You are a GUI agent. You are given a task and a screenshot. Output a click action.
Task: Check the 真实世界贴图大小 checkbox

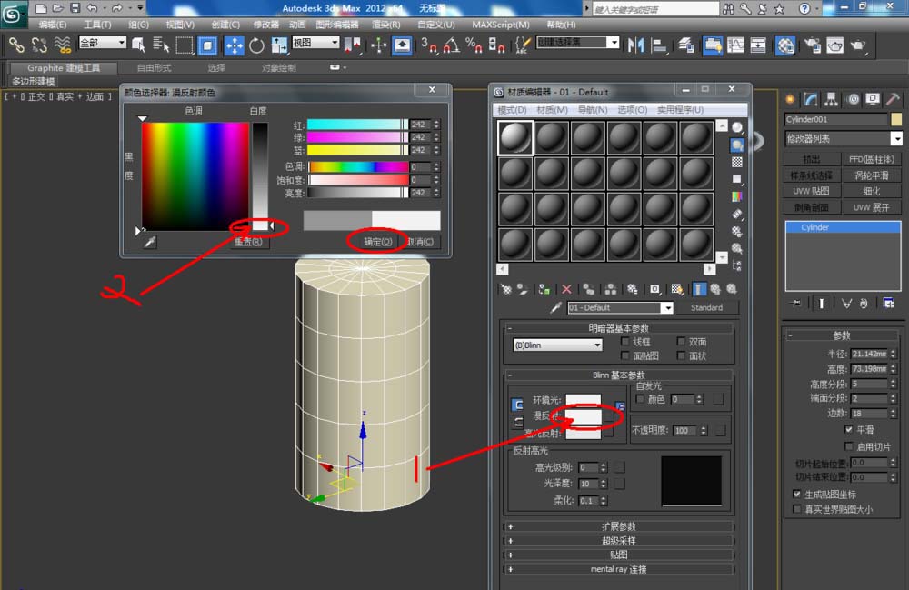(796, 509)
